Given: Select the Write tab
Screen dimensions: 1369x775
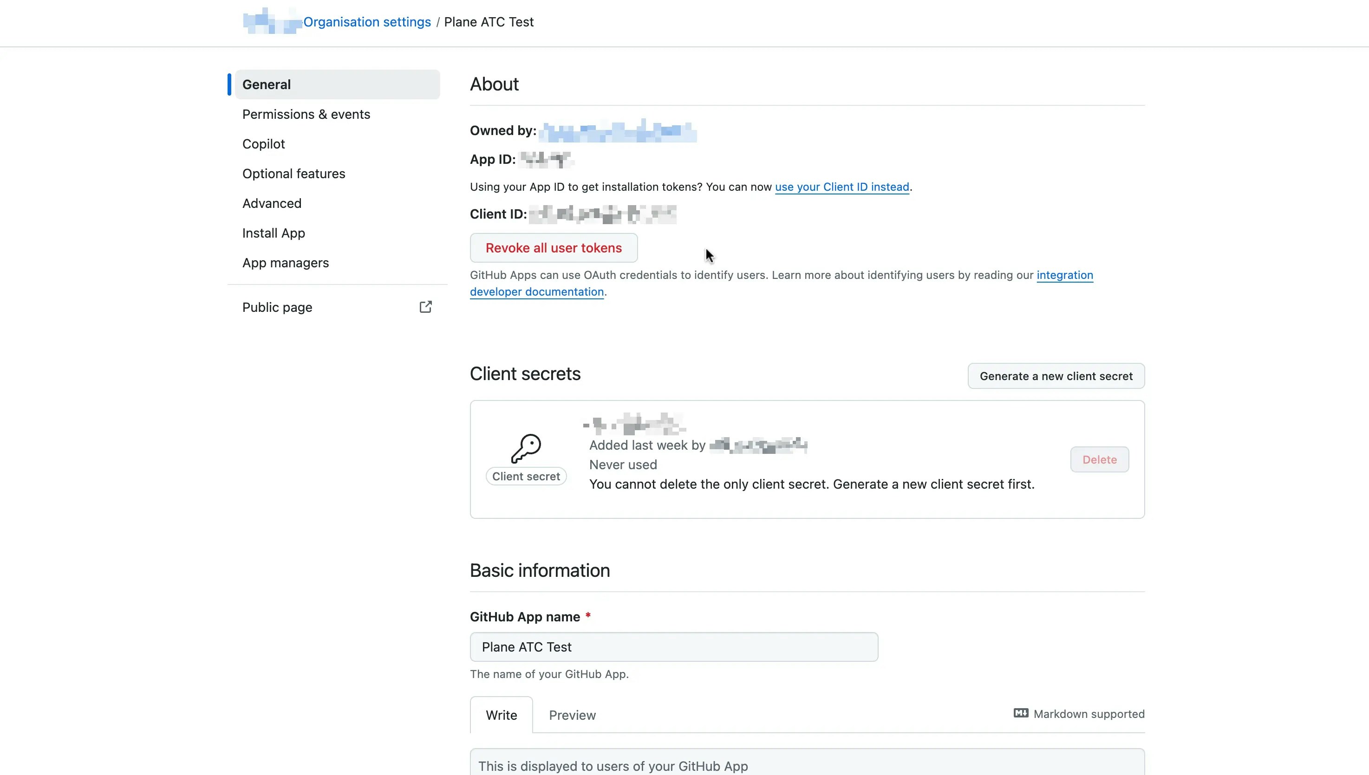Looking at the screenshot, I should coord(501,716).
